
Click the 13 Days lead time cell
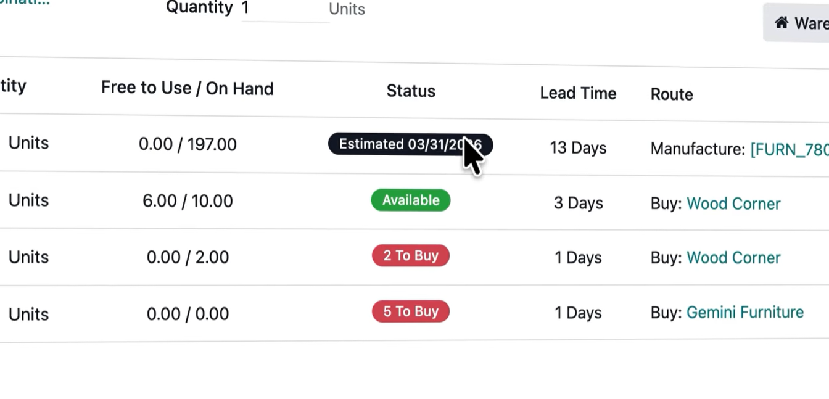(x=578, y=148)
